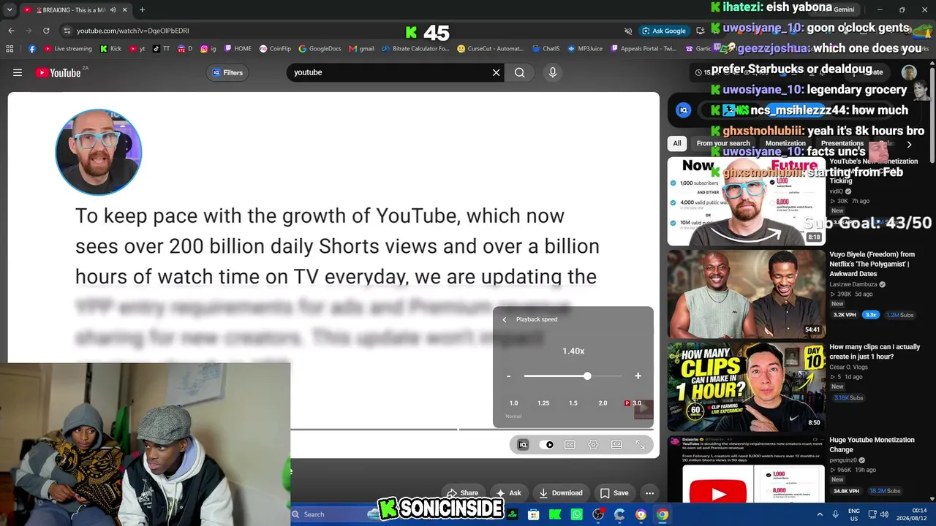Save the video to a playlist
Image resolution: width=936 pixels, height=526 pixels.
(614, 493)
